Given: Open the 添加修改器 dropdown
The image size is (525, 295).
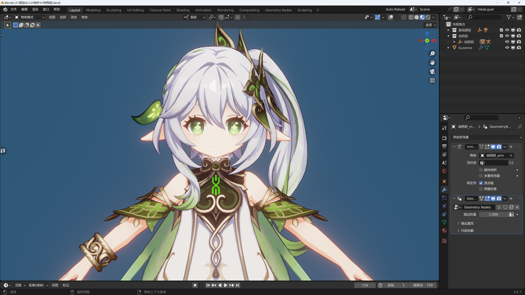Looking at the screenshot, I should pos(486,137).
